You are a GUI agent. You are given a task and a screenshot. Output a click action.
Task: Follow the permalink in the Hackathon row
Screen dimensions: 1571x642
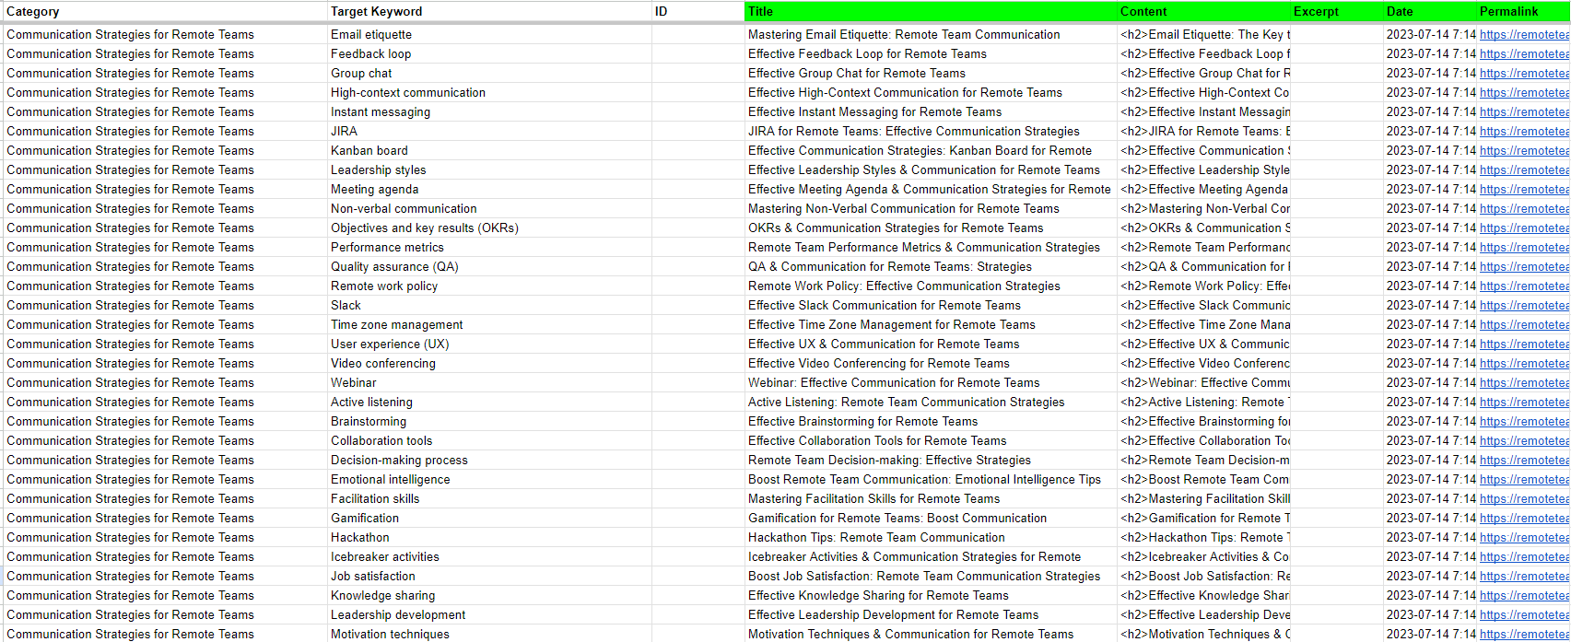coord(1524,538)
